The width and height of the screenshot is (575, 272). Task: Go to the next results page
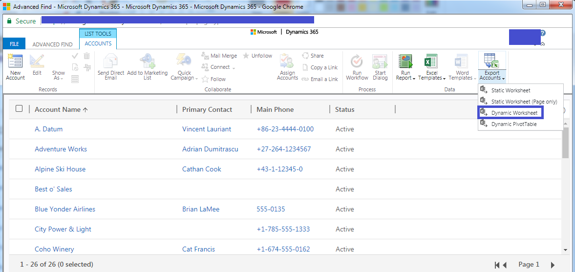click(553, 265)
